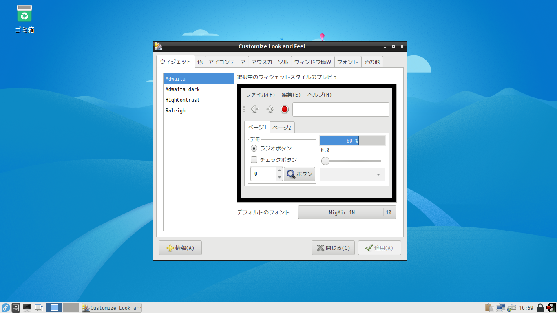Click the logout door icon
This screenshot has height=313, width=557.
550,308
